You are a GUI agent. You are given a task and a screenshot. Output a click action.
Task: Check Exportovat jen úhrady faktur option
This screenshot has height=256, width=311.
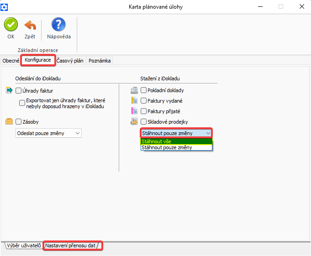tap(22, 103)
